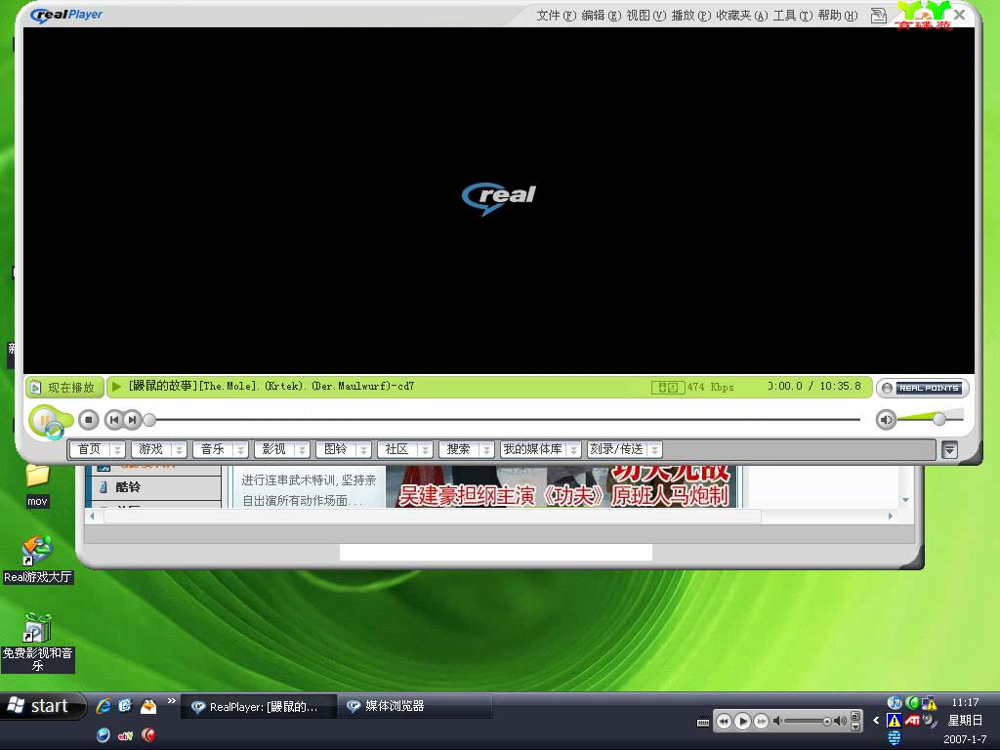
Task: Click the compact mode icon beside 帮助 menu
Action: click(878, 16)
